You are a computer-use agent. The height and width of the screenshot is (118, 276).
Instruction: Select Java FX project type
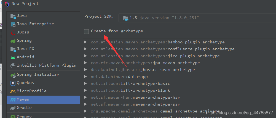[43, 49]
